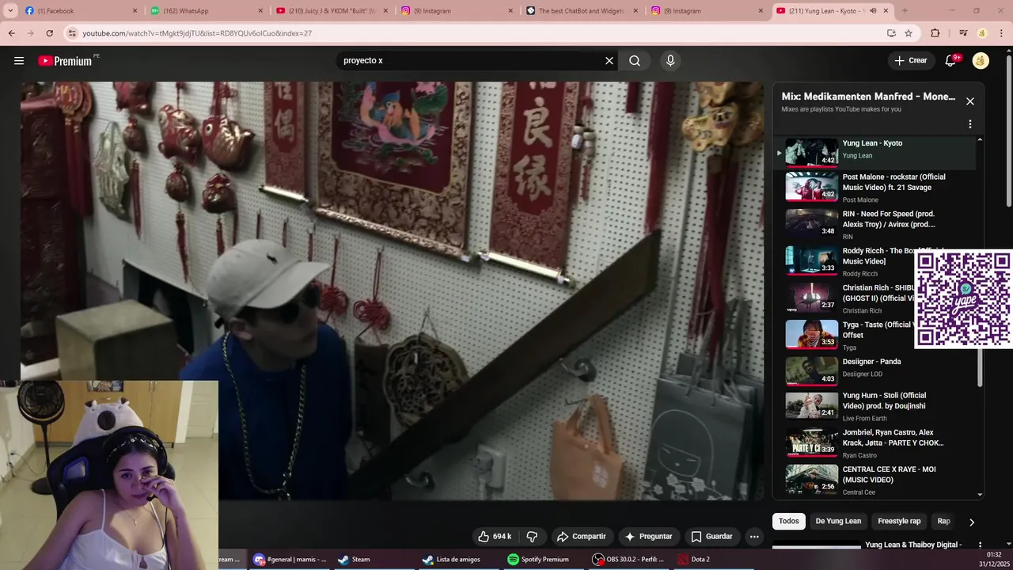Click the Guardar button

(711, 537)
